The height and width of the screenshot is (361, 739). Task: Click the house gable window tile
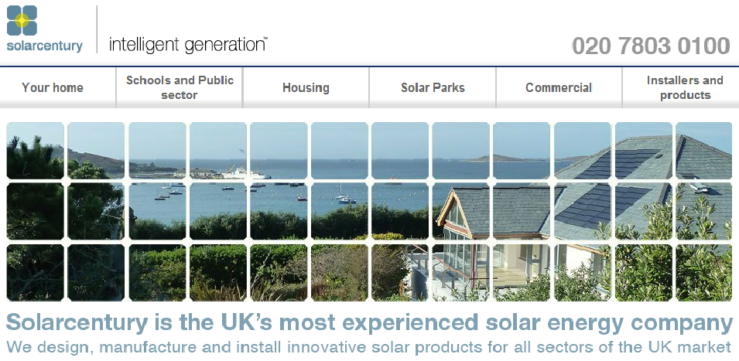[x=460, y=211]
